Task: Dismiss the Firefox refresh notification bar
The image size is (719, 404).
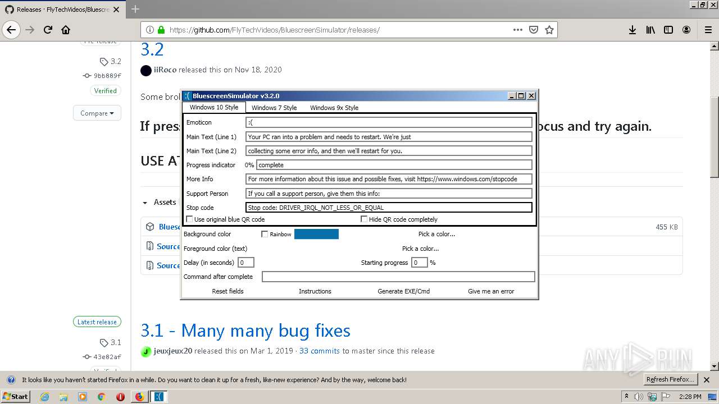Action: [x=707, y=380]
